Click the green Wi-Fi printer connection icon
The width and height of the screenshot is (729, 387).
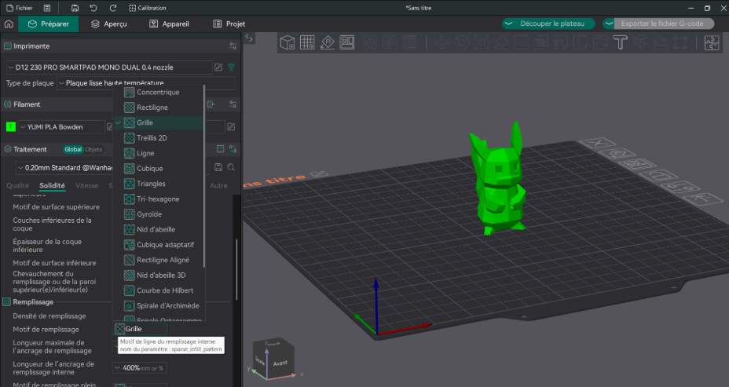click(231, 68)
